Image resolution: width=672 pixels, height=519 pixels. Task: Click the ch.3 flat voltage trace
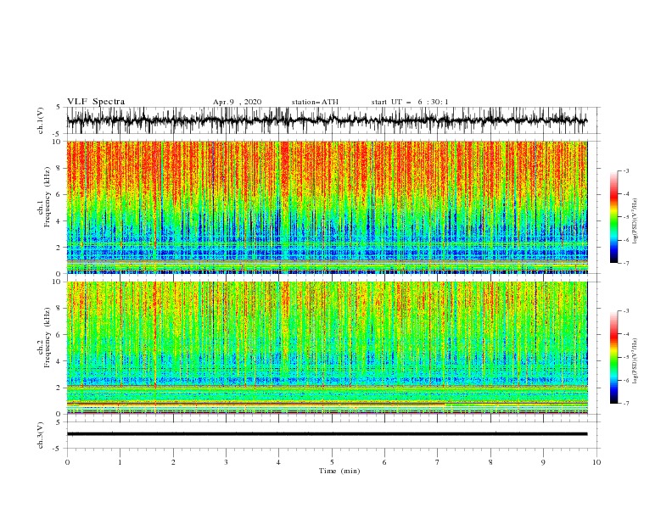327,434
